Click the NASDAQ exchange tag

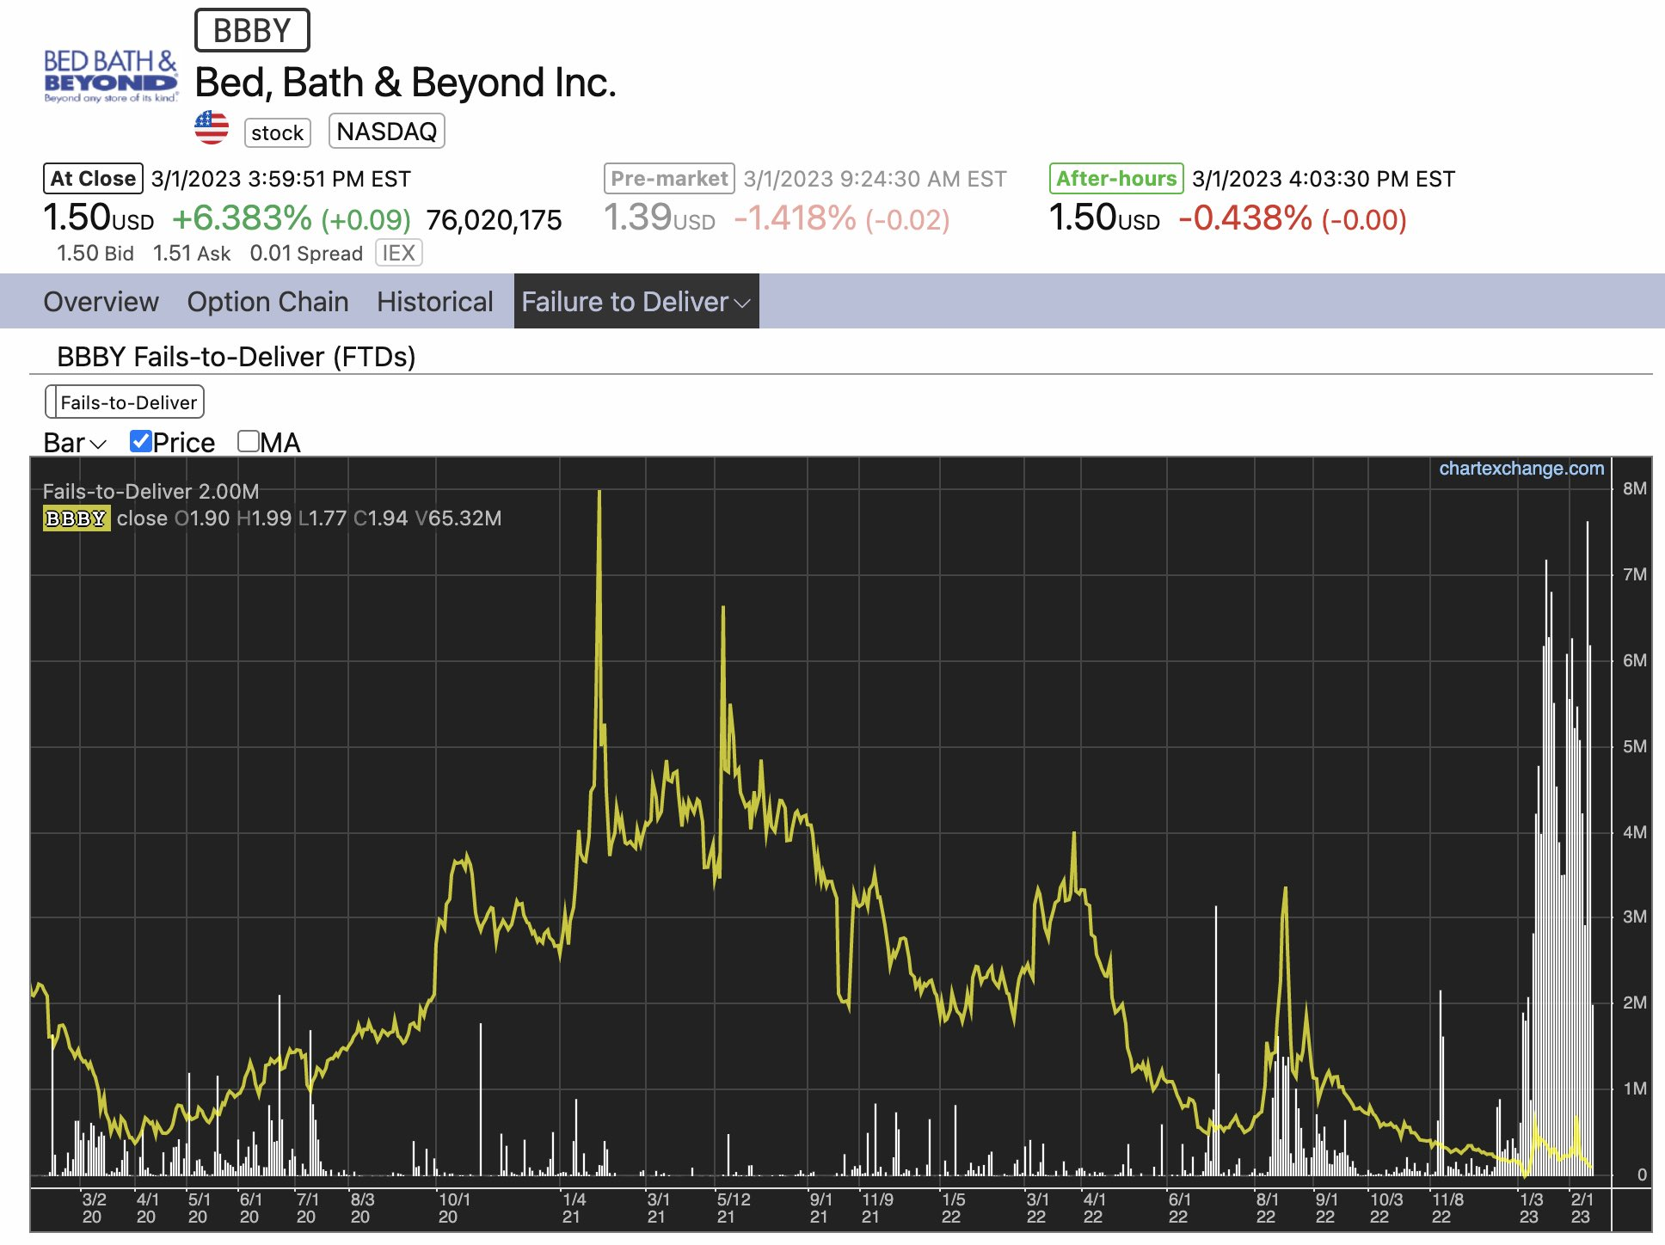(x=386, y=132)
